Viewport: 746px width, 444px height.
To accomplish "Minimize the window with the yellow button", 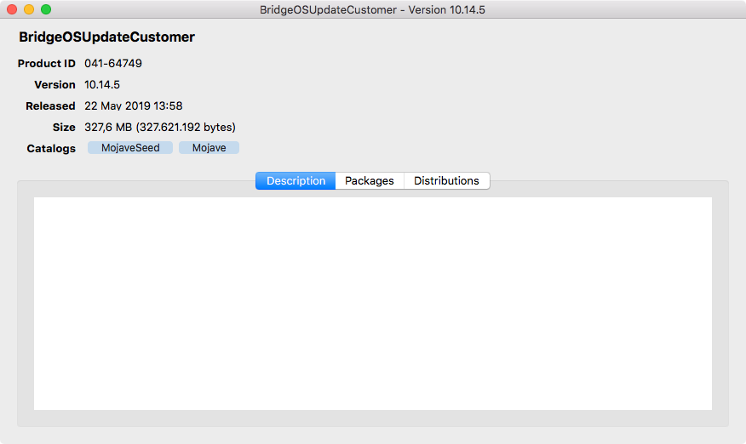I will click(x=29, y=9).
